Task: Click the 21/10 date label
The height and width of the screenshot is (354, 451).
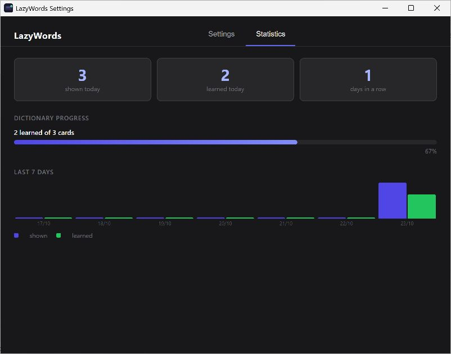Action: 286,223
